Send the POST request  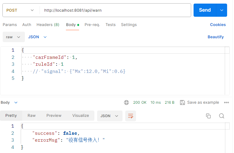[x=205, y=10]
